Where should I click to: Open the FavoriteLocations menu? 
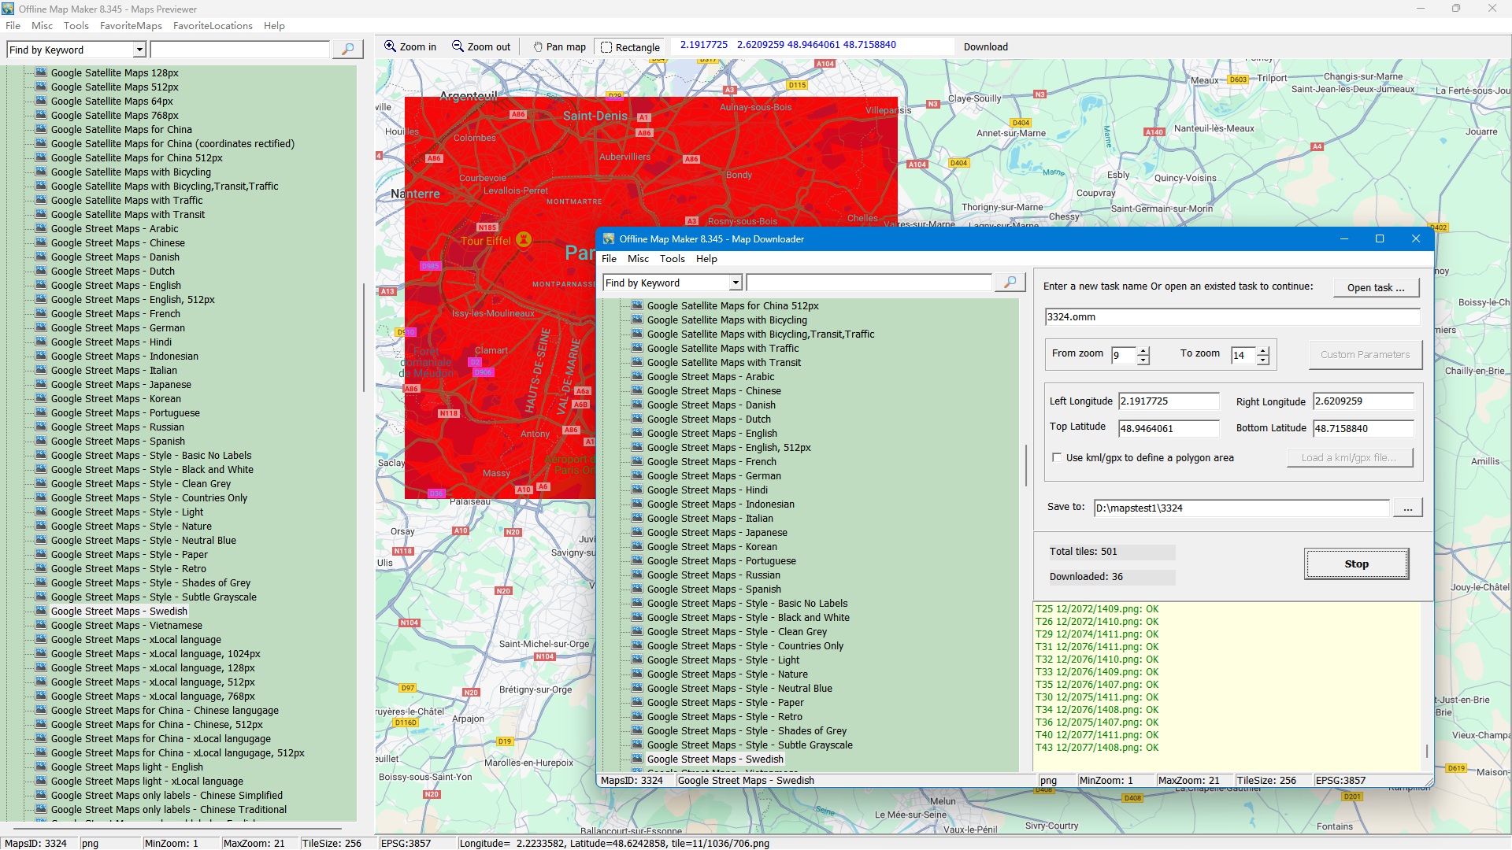[213, 26]
